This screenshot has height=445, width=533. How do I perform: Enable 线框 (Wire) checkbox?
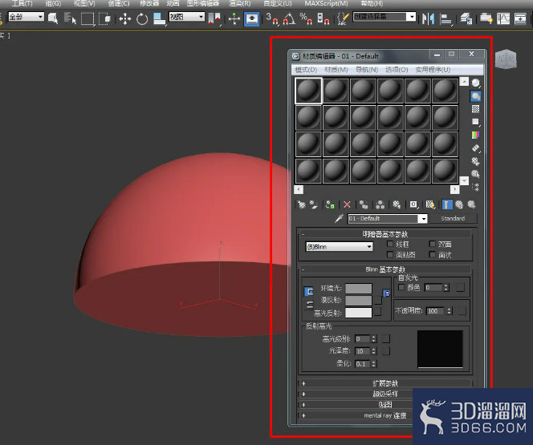pos(390,244)
